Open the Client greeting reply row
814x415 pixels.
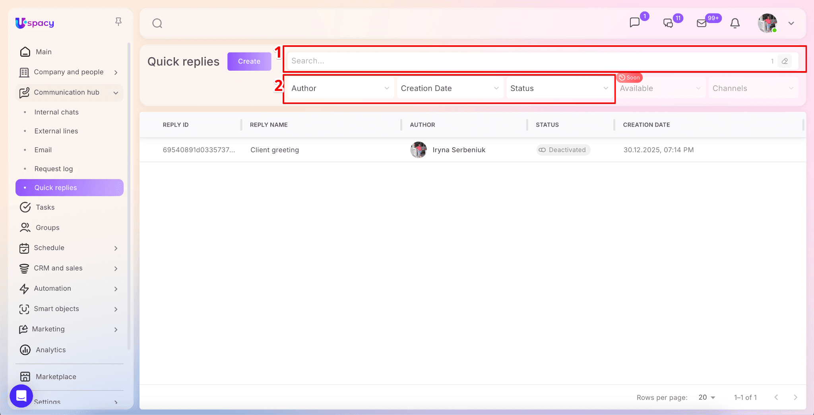point(275,150)
